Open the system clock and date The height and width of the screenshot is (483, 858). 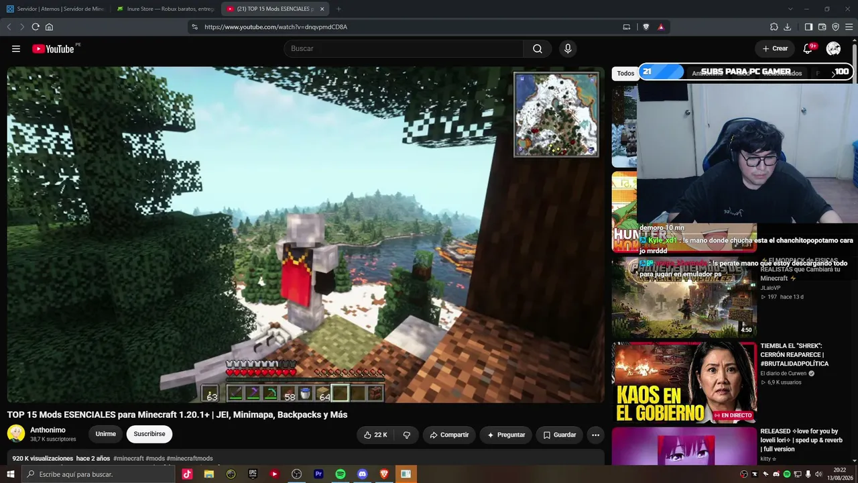click(x=840, y=474)
